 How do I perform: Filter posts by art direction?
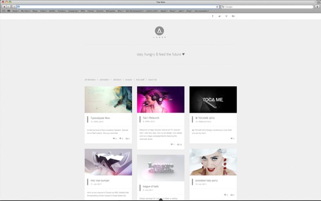(x=90, y=80)
